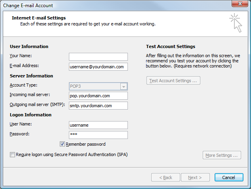Enable Require logon using Secure Password Authentication
The width and height of the screenshot is (251, 189).
click(x=13, y=154)
